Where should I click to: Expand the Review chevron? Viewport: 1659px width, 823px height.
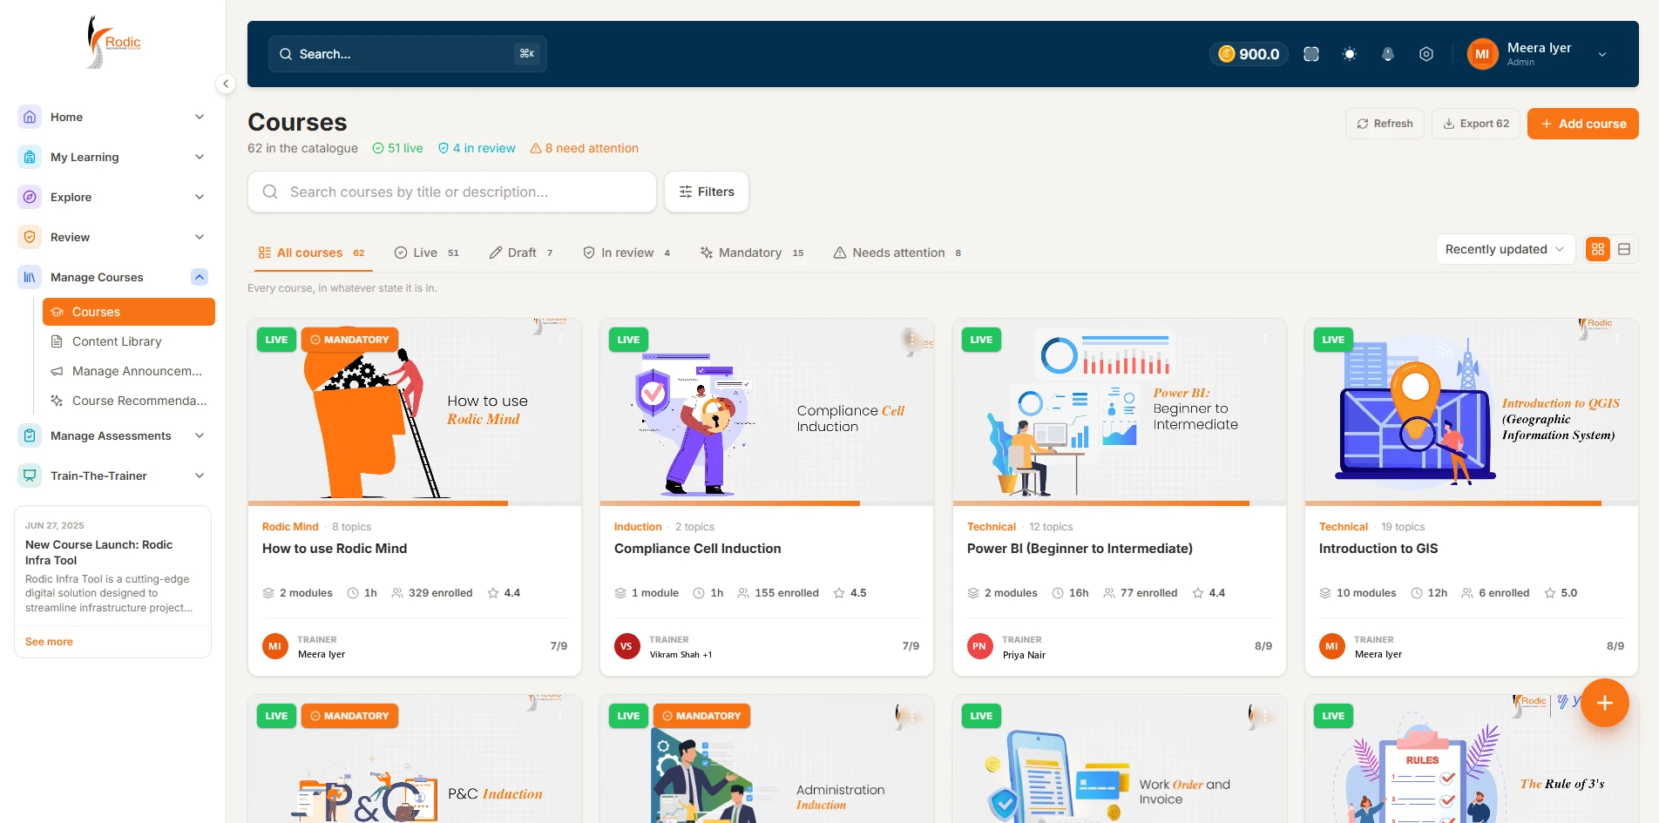click(x=200, y=237)
